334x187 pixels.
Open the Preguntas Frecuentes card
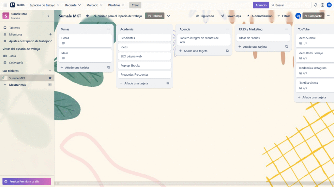pos(144,74)
